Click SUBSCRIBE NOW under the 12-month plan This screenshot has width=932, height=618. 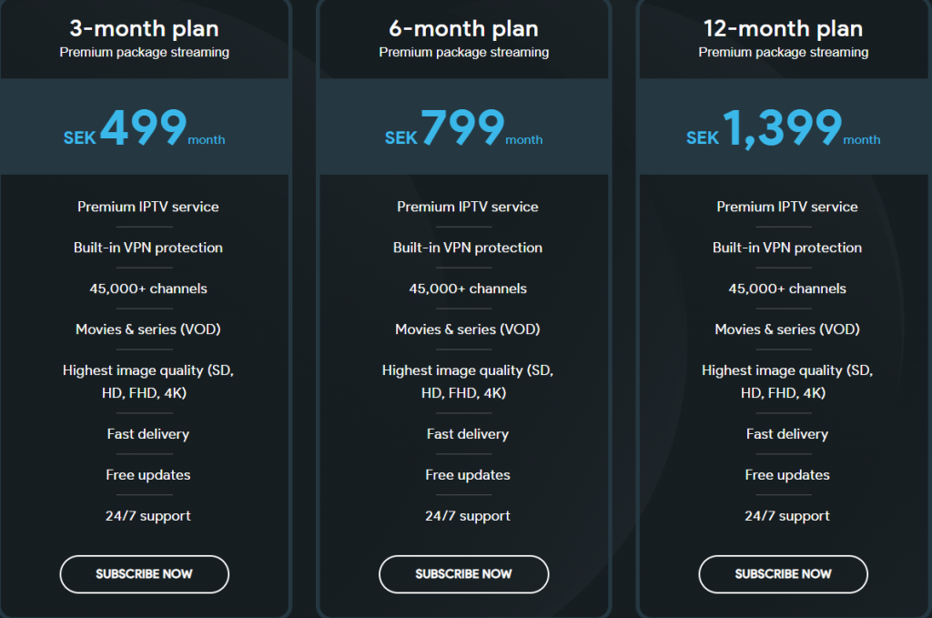tap(783, 574)
